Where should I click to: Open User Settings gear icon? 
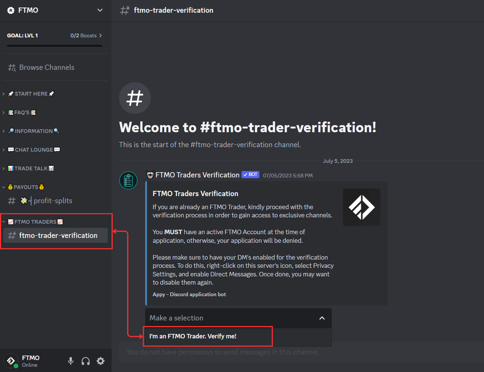pos(100,361)
